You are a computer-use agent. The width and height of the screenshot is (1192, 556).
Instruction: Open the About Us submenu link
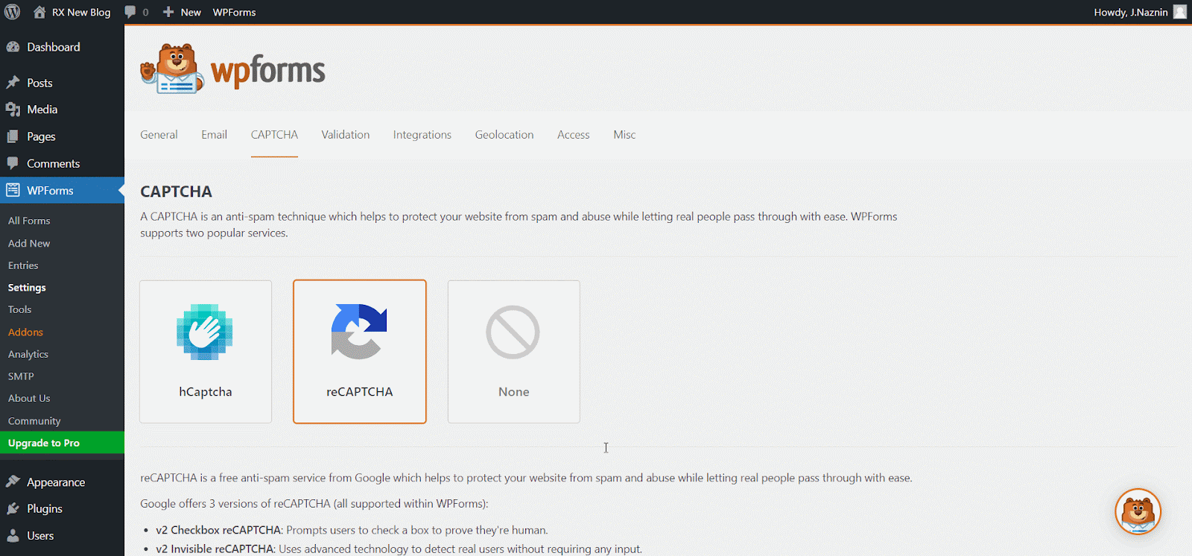pos(29,398)
